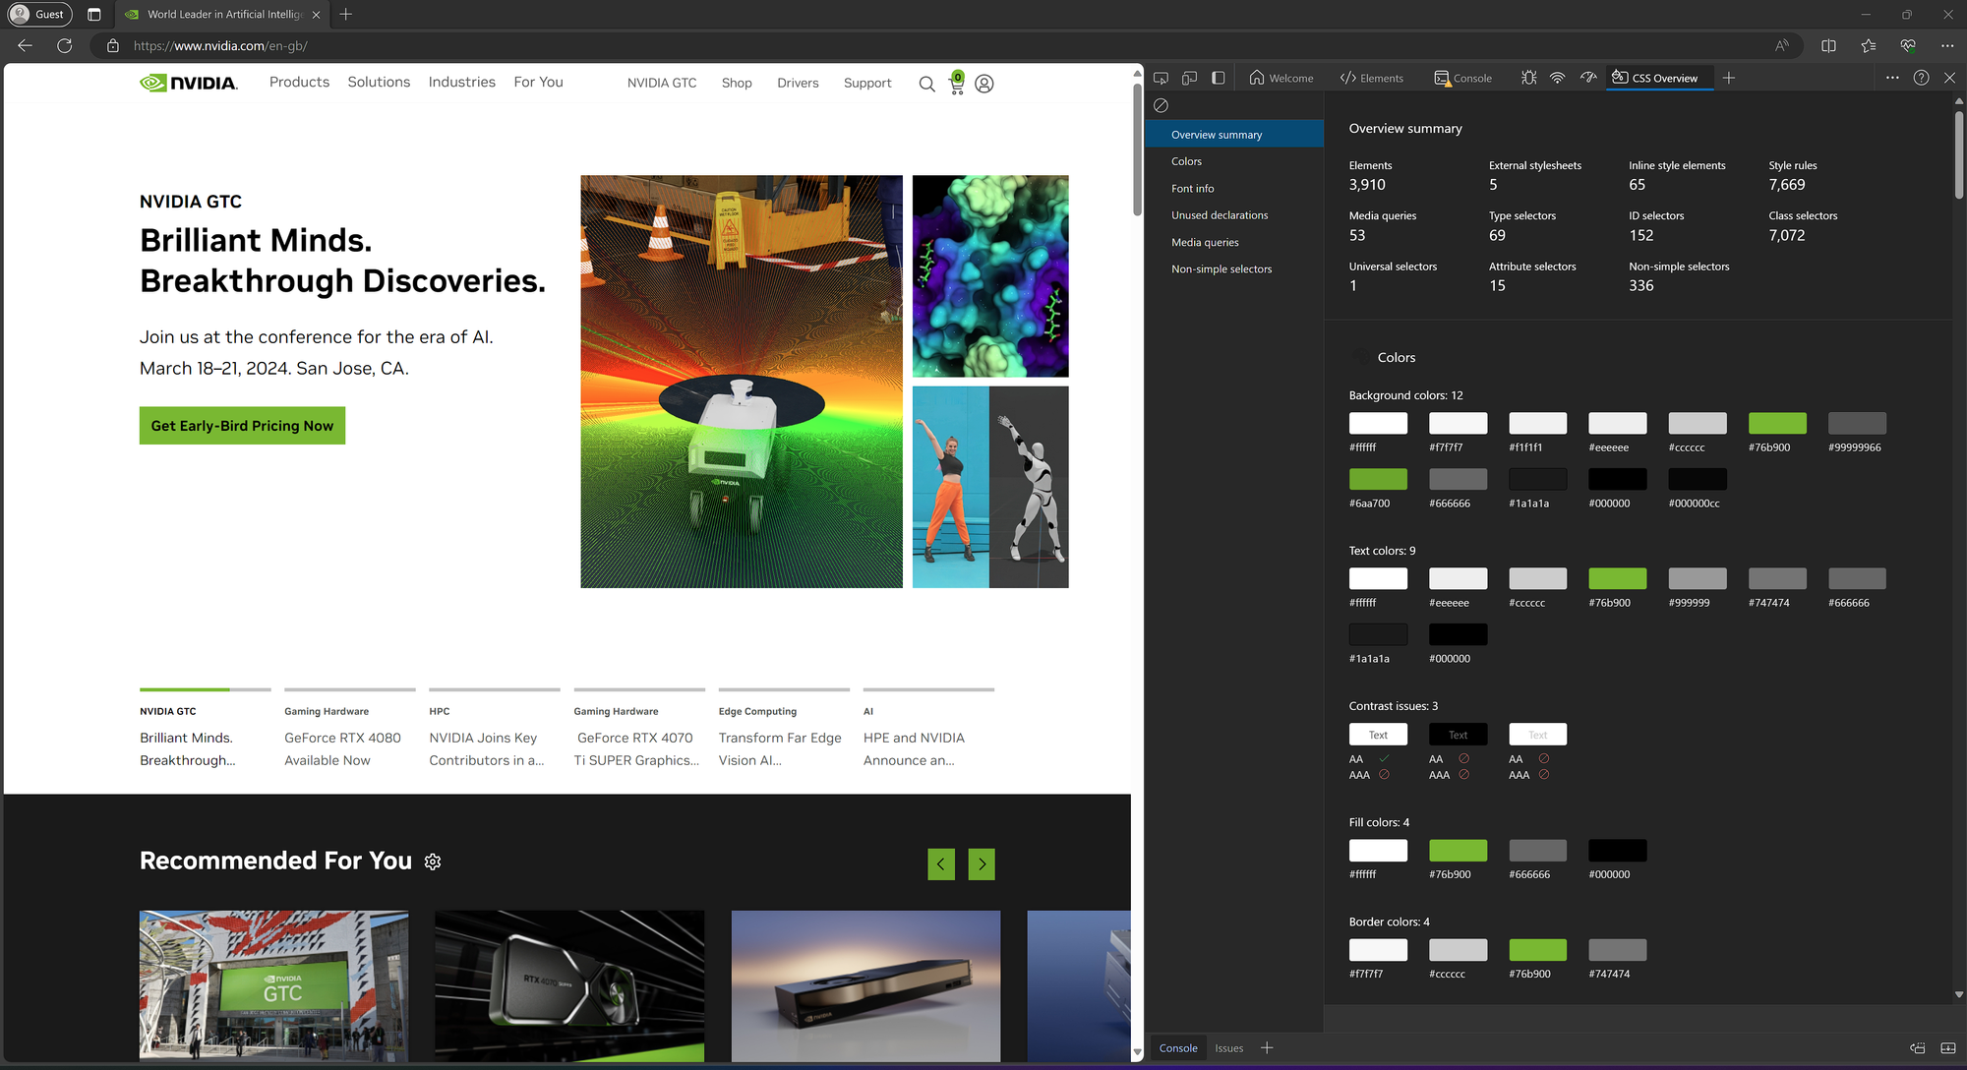Toggle device emulation mode
1967x1070 pixels.
coord(1189,78)
